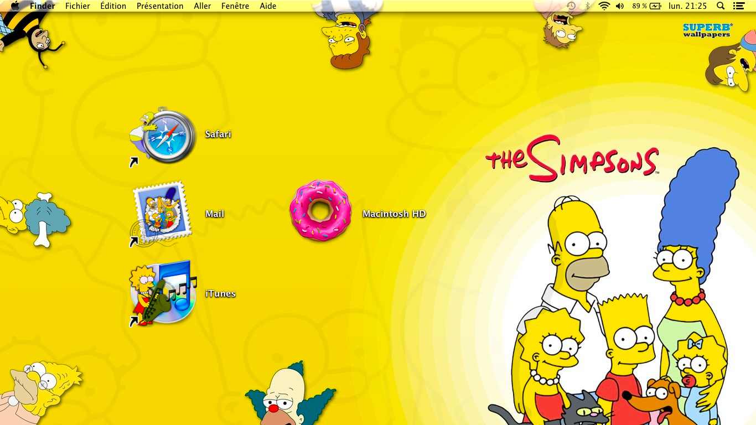Open the Apple menu

tap(15, 6)
